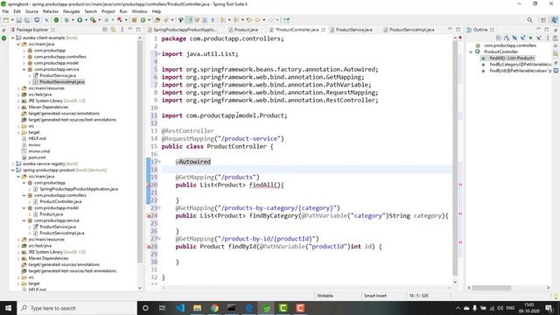Select findAll() in the Outline view

(512, 58)
